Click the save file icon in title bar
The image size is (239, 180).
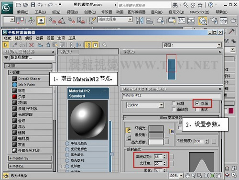click(33, 5)
